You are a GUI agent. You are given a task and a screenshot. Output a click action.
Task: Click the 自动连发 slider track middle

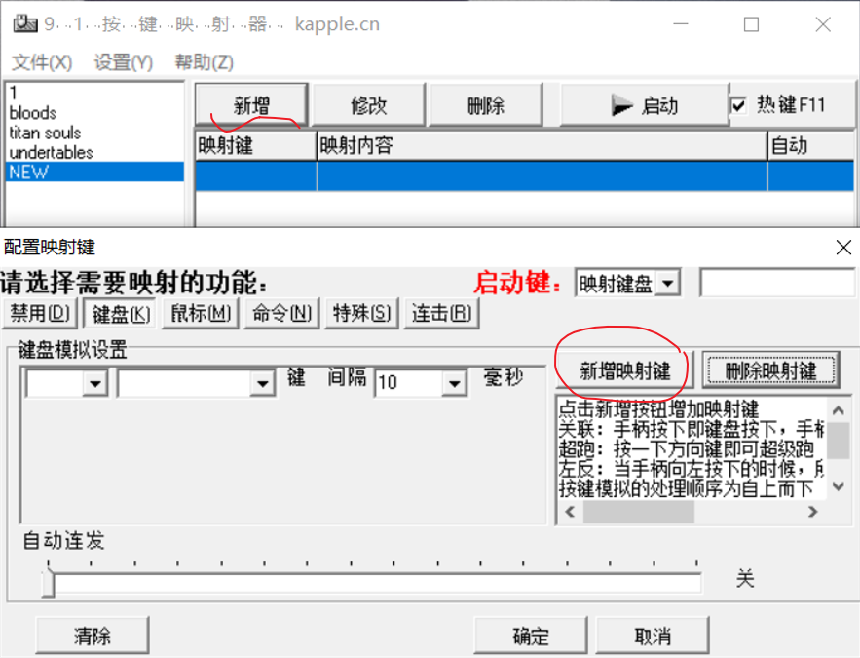point(372,583)
